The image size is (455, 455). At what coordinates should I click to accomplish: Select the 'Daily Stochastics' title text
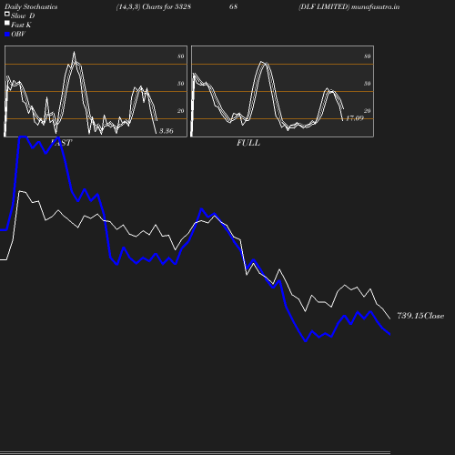[x=31, y=6]
